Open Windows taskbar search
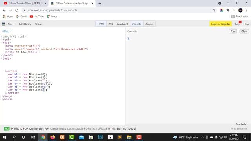251x141 pixels. [14, 137]
